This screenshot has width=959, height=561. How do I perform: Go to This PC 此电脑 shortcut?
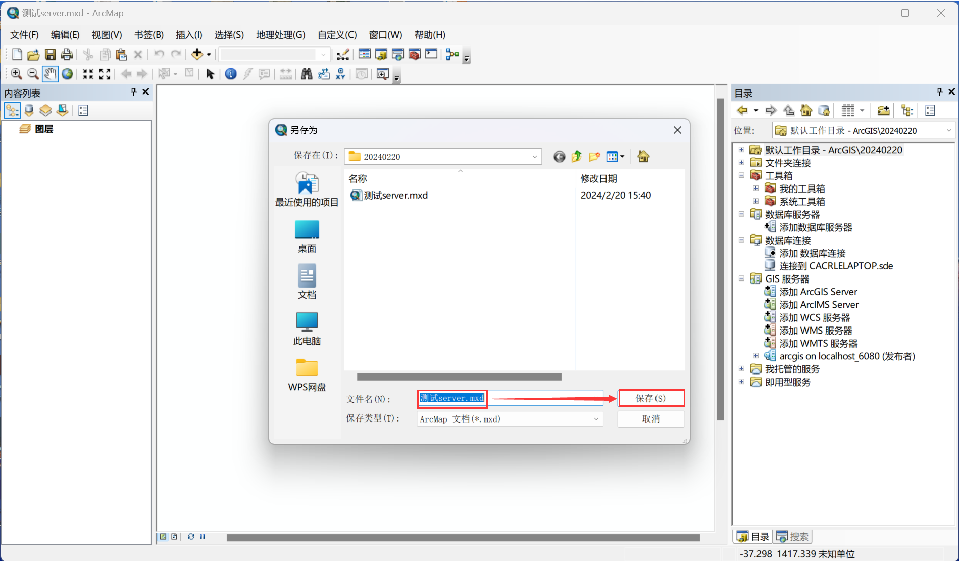click(x=307, y=329)
